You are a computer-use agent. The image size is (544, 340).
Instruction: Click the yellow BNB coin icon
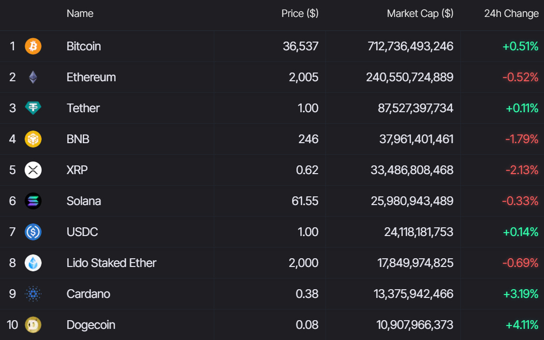(33, 139)
